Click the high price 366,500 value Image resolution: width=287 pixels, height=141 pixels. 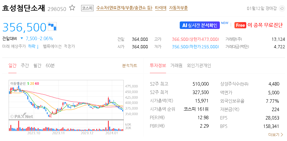pos(180,39)
